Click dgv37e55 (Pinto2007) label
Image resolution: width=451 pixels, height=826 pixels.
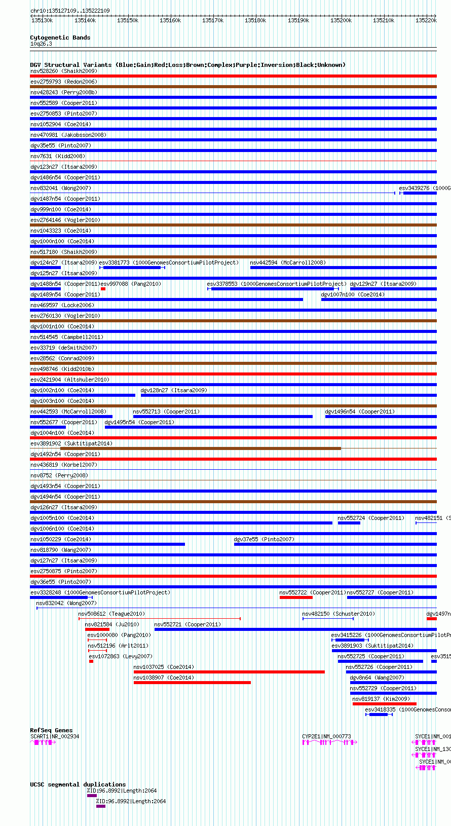pyautogui.click(x=264, y=539)
